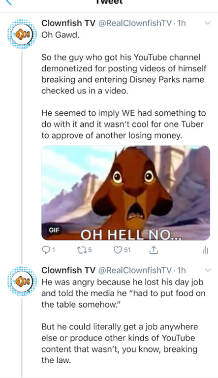
Task: Expand the first tweet's options chevron
Action: tap(207, 23)
